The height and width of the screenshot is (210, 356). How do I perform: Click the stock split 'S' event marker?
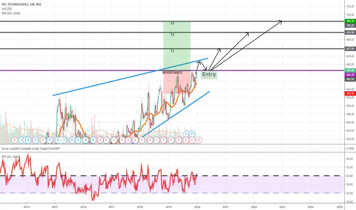(x=61, y=140)
